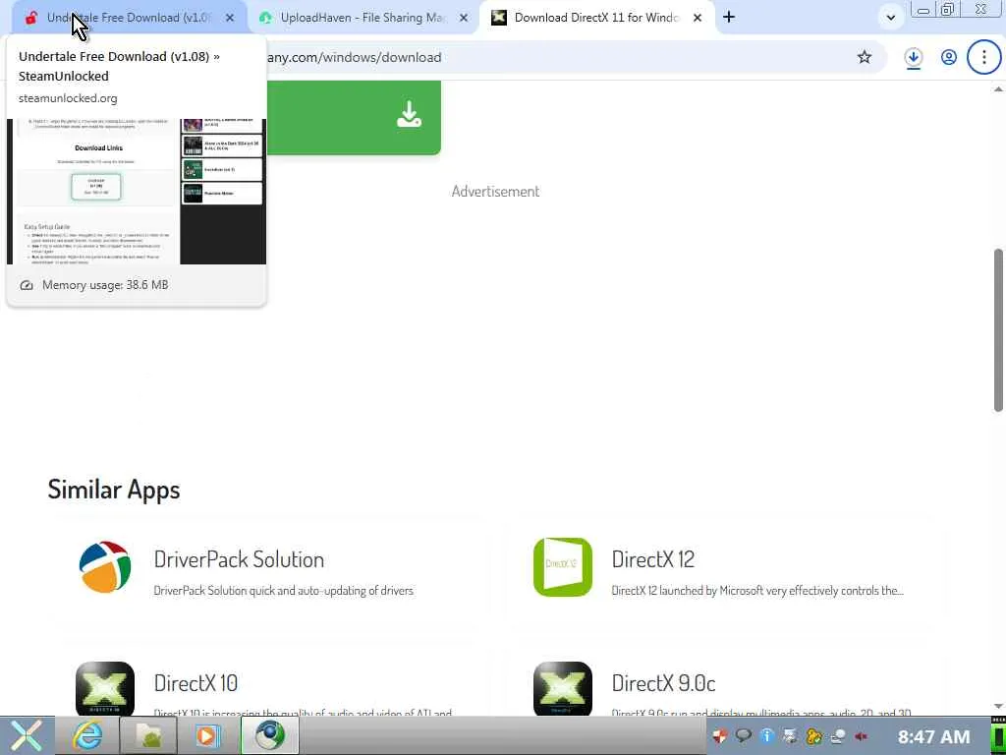Click the monitor device tray icon
The height and width of the screenshot is (755, 1006).
[791, 735]
